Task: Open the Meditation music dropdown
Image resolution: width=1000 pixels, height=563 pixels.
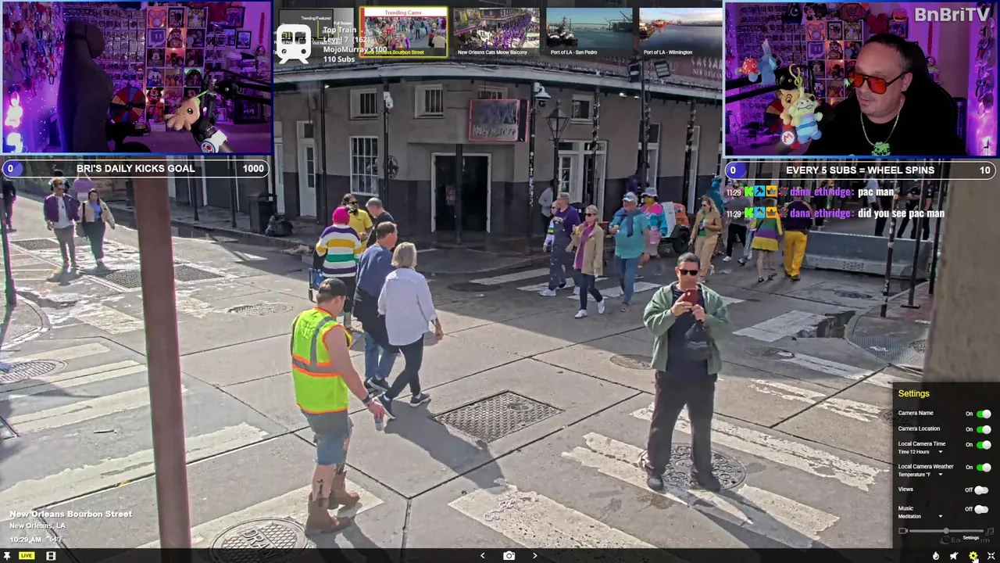Action: pyautogui.click(x=920, y=517)
